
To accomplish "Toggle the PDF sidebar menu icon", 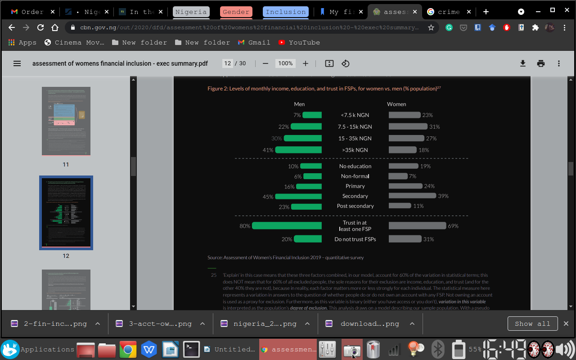I will [17, 63].
